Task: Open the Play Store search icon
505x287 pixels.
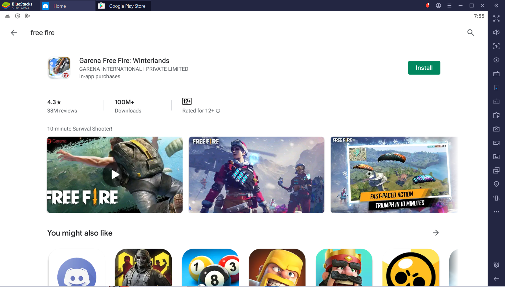Action: (471, 33)
